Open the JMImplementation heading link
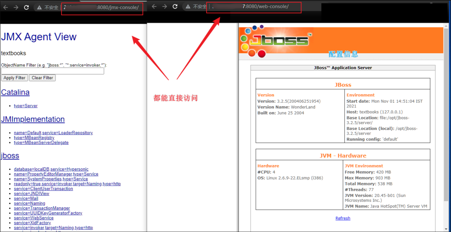Screen dimensions: 451x232 coord(33,119)
